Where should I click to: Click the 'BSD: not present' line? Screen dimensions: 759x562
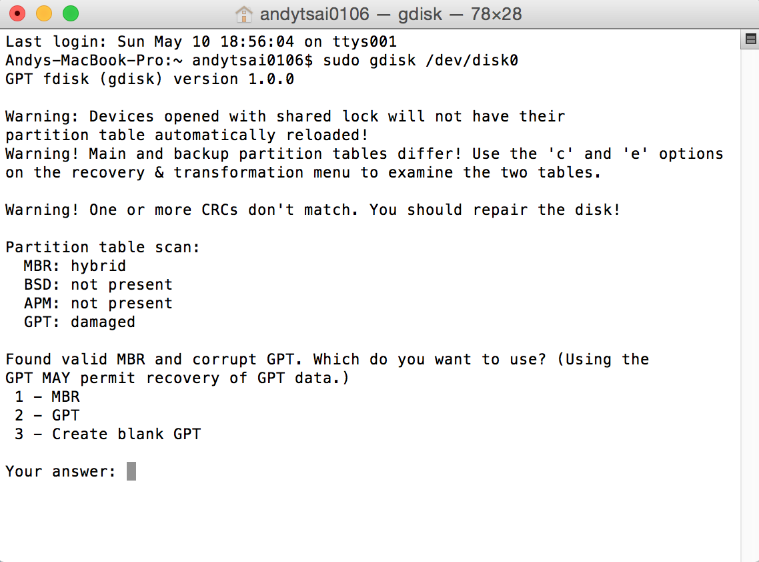98,284
